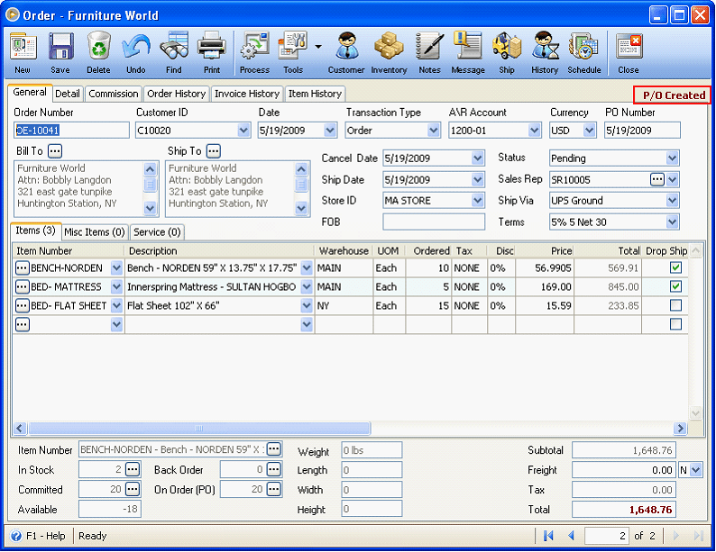
Task: Expand the Transaction Type dropdown
Action: click(x=433, y=131)
